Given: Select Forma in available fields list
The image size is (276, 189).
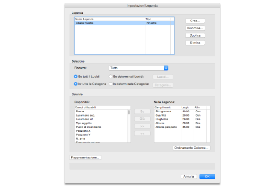Looking at the screenshot, I should 101,111.
